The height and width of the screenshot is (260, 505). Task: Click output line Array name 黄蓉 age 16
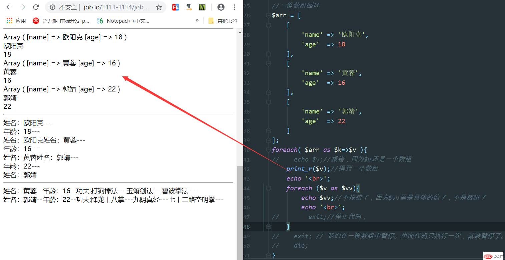(62, 63)
